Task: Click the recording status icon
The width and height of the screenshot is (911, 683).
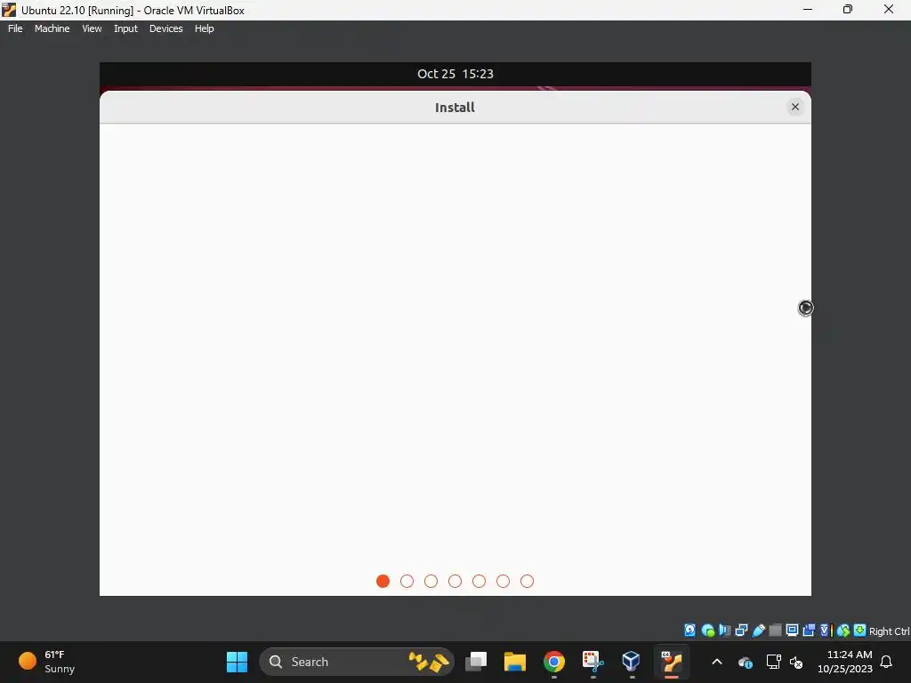Action: (x=809, y=631)
